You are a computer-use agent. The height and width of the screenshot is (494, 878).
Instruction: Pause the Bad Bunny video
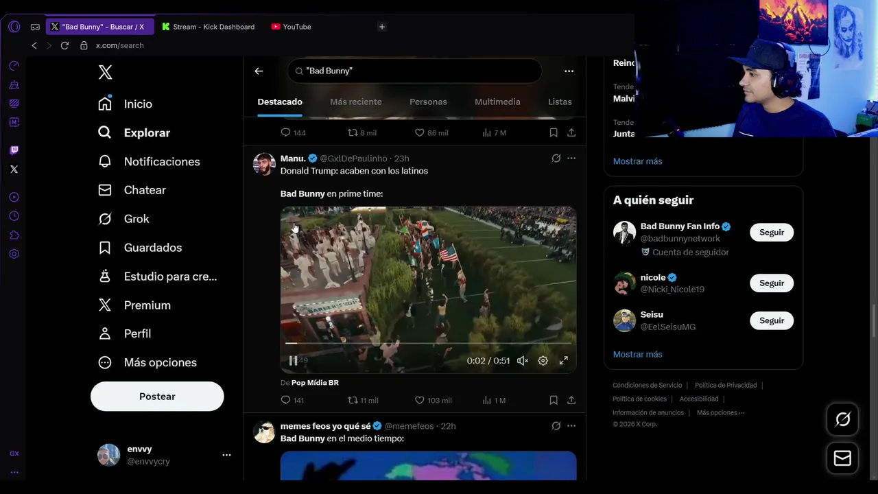[x=293, y=360]
